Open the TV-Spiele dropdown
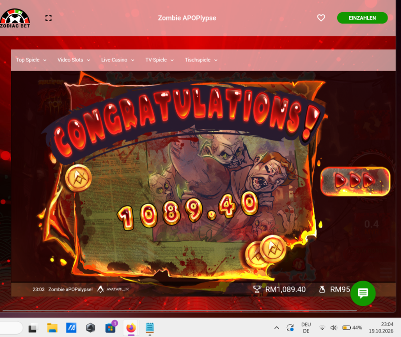This screenshot has height=337, width=401. click(x=159, y=60)
